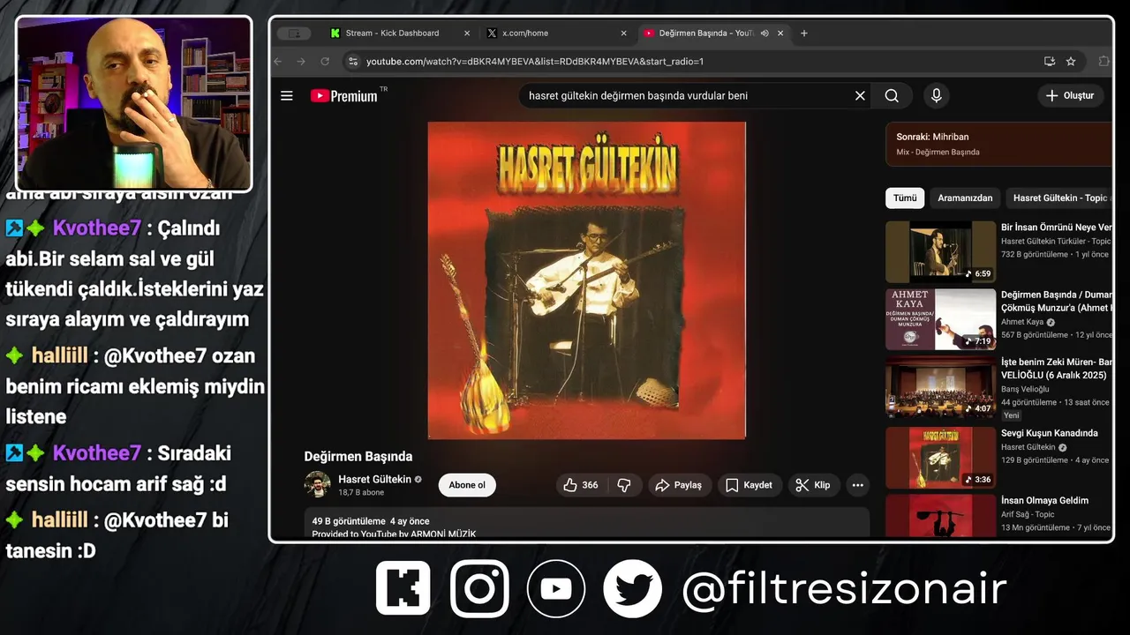
Task: Click the install app icon in address bar
Action: tap(1049, 61)
